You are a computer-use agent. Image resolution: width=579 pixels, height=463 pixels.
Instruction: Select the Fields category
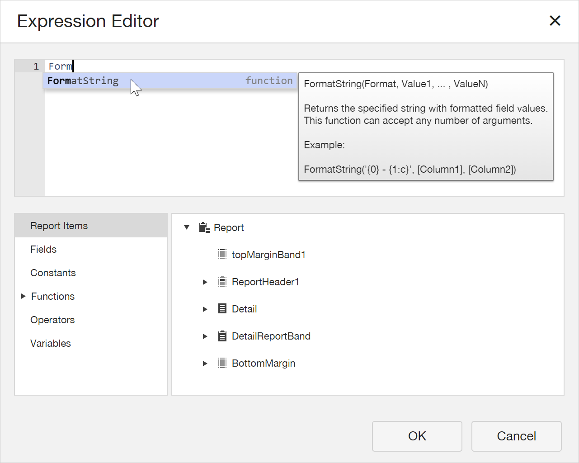43,249
